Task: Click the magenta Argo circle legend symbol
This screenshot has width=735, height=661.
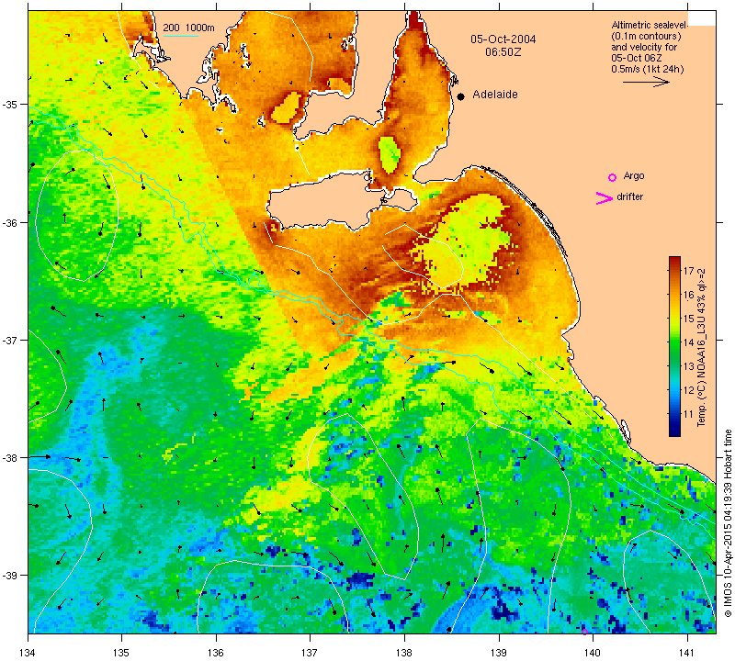Action: click(612, 177)
